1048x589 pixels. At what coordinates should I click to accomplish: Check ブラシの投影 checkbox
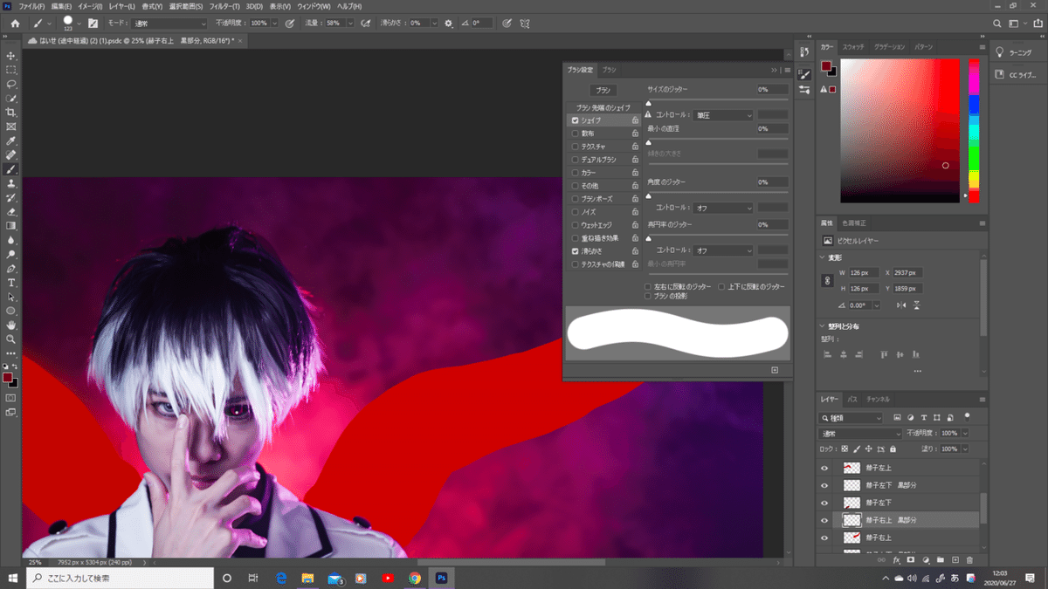click(647, 296)
